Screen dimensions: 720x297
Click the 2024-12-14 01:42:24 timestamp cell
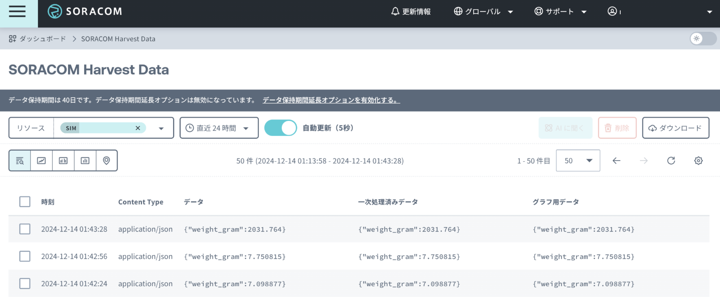(74, 283)
